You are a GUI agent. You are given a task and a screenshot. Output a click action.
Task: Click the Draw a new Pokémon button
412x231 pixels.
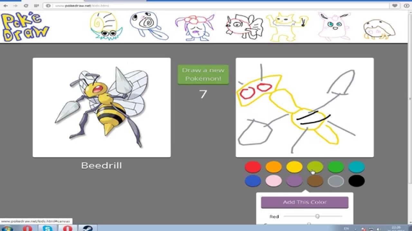click(x=203, y=74)
